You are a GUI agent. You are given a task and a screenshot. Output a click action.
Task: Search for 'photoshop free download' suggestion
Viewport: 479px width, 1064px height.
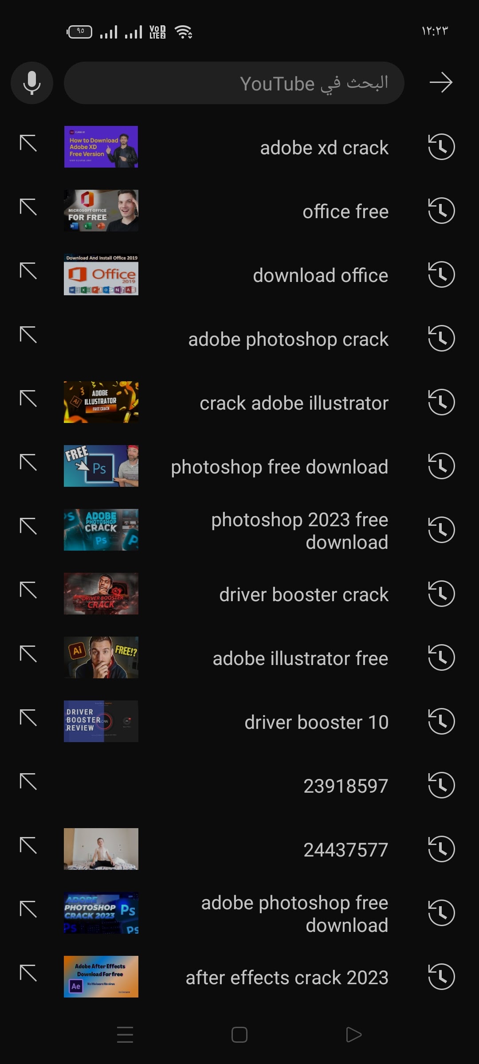pos(279,467)
